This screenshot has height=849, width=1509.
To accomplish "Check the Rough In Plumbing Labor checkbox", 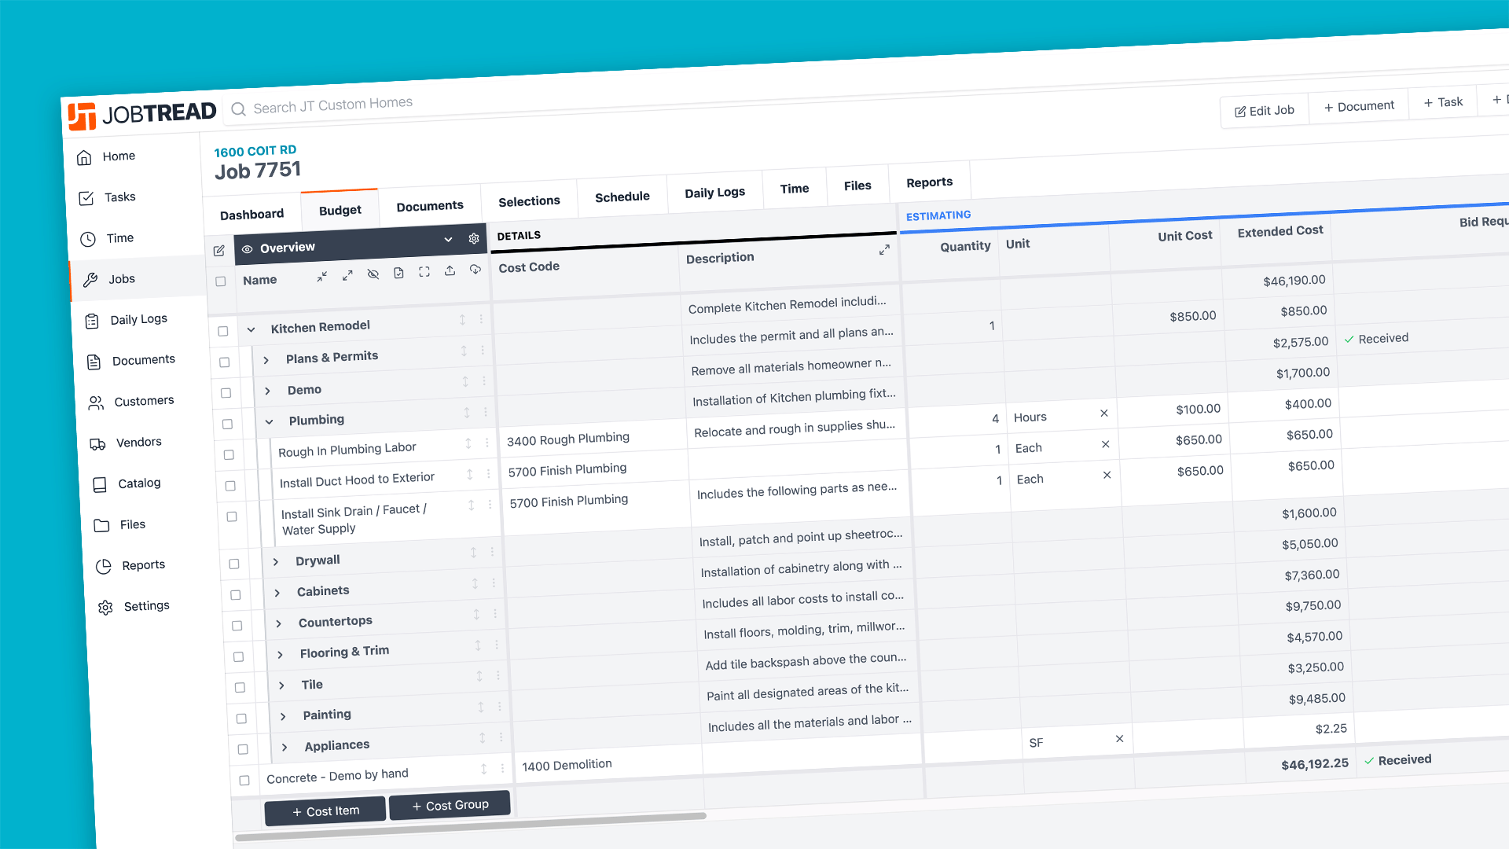I will (x=229, y=455).
